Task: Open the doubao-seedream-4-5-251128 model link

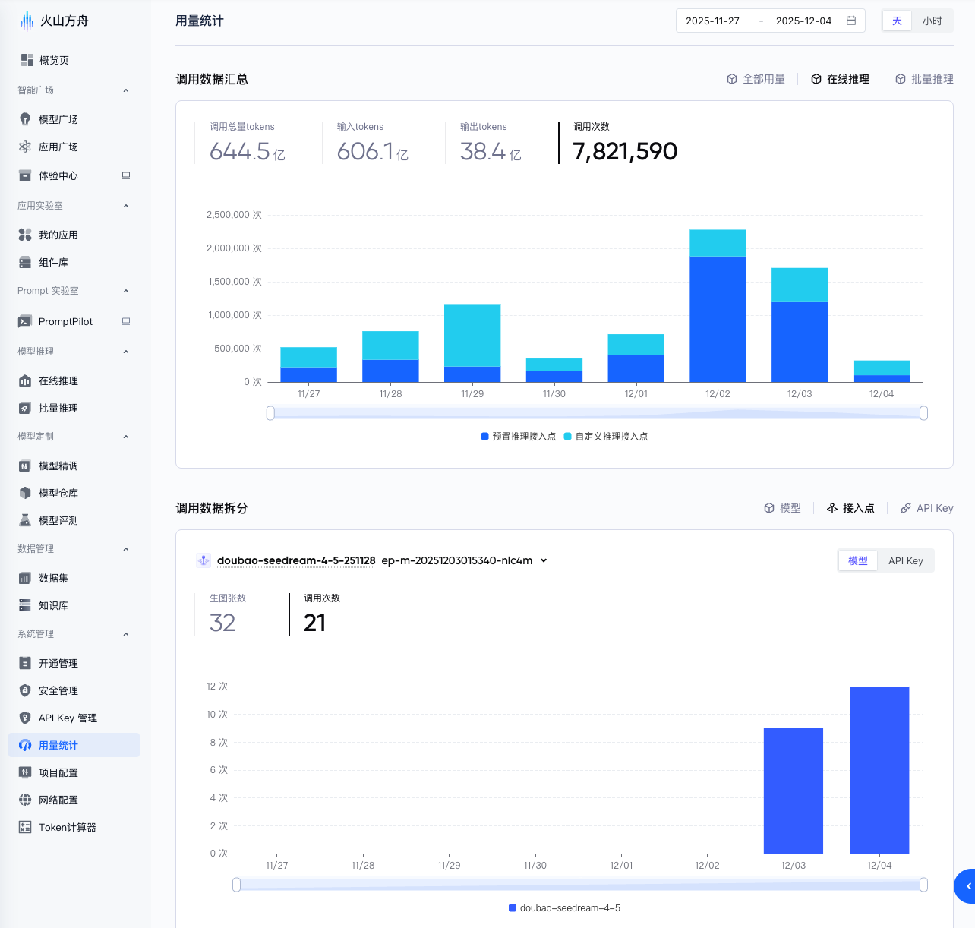Action: coord(295,560)
